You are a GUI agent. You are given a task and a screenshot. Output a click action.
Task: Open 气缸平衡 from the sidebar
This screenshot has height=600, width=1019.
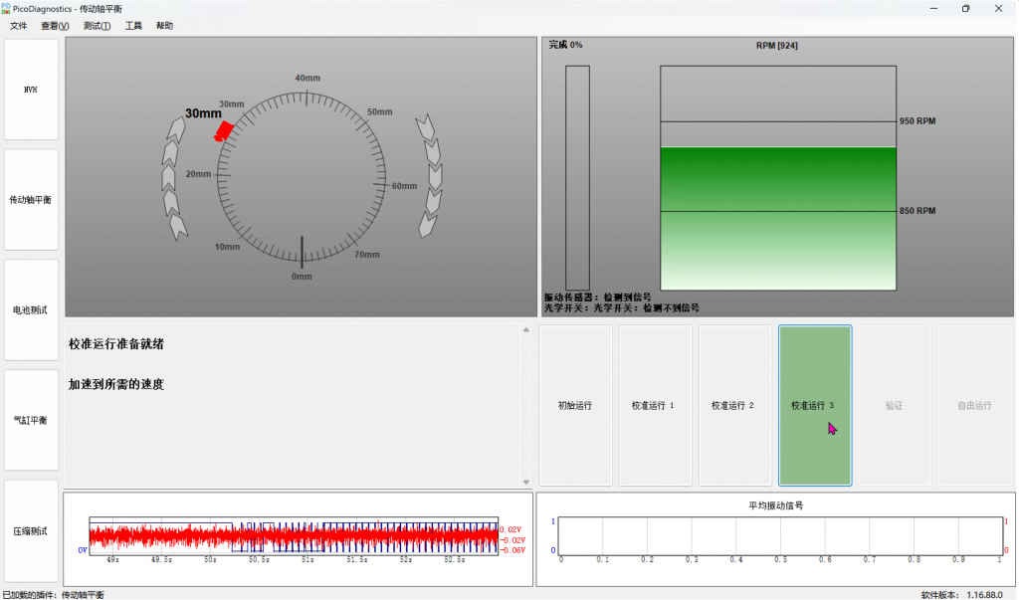[31, 420]
